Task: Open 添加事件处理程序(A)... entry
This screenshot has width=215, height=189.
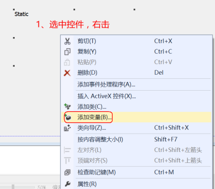Action: (136, 84)
